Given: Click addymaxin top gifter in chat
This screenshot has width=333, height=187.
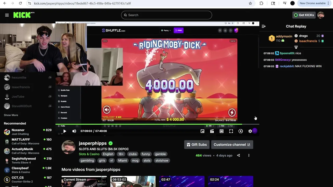Looking at the screenshot, I should pos(284,36).
